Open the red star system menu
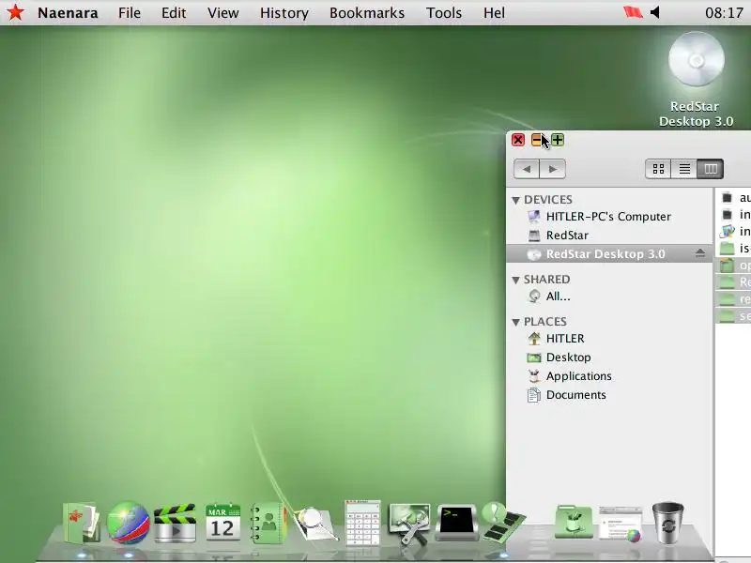751x563 pixels. coord(15,12)
